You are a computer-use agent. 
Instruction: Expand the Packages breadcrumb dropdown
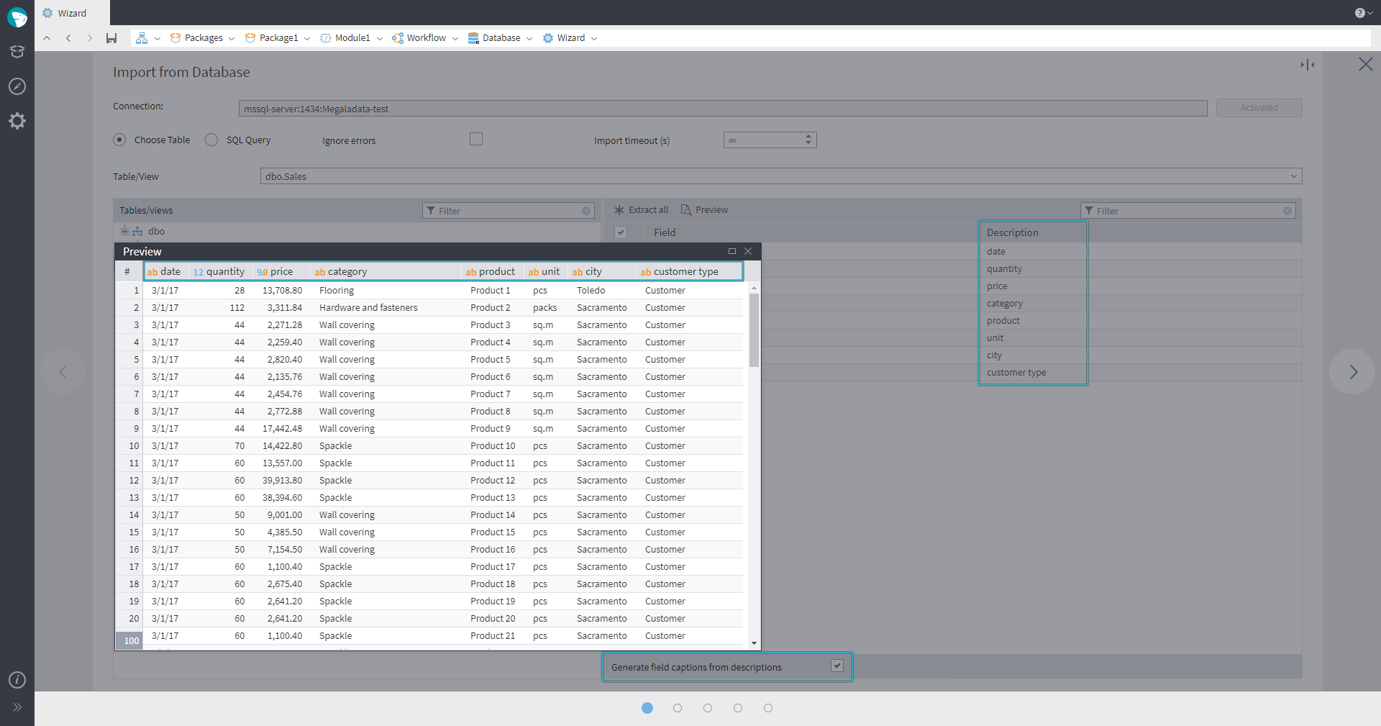coord(232,39)
